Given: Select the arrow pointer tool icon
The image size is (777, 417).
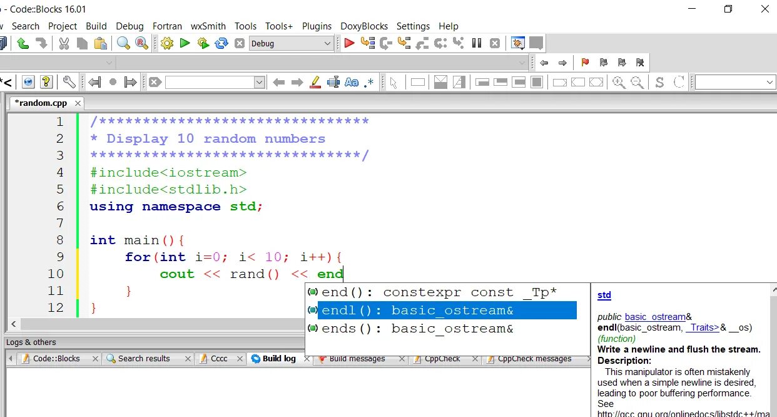Looking at the screenshot, I should [x=394, y=82].
